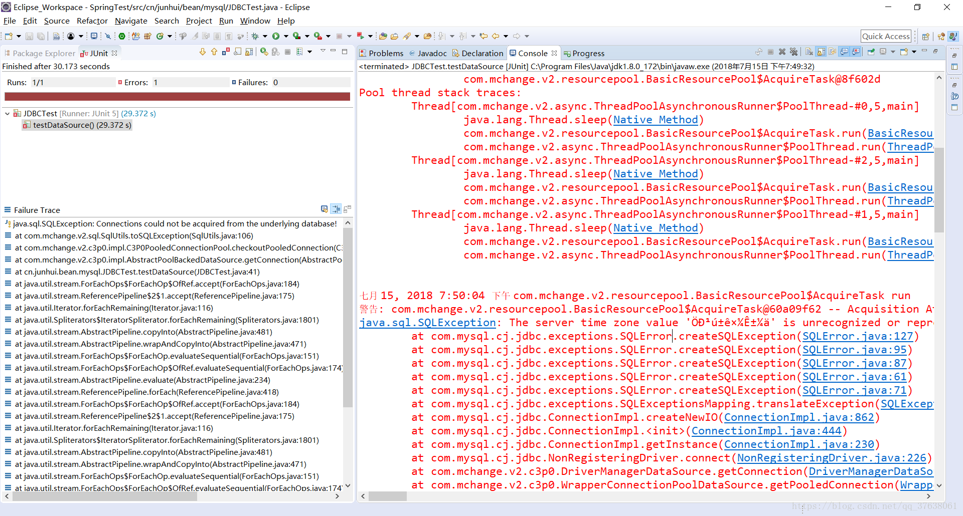Select the JDBCTest.java:41 stack trace line
963x516 pixels.
137,272
